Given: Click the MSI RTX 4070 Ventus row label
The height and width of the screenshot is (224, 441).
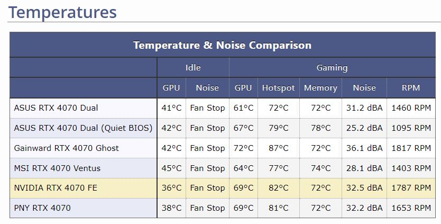Looking at the screenshot, I should (x=57, y=168).
